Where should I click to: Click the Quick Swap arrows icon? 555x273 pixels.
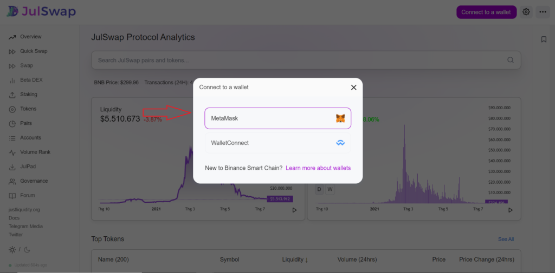click(x=12, y=51)
